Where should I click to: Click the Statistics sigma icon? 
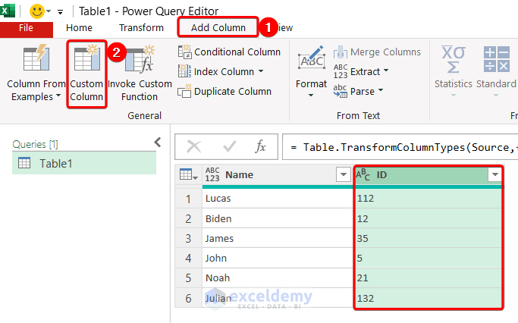[x=454, y=59]
